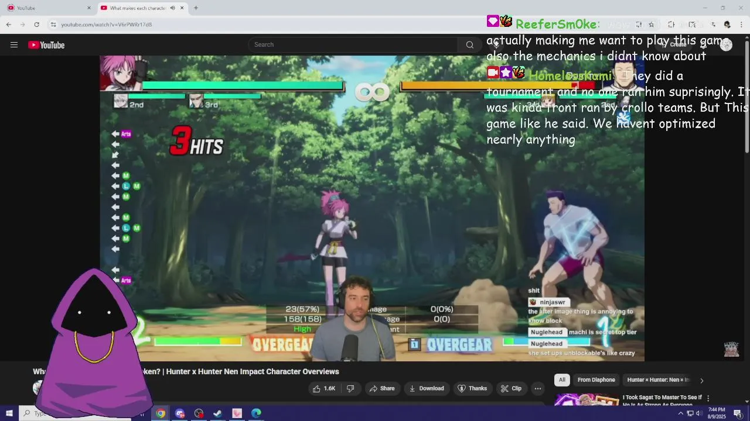Click inside the YouTube search field

[x=353, y=45]
